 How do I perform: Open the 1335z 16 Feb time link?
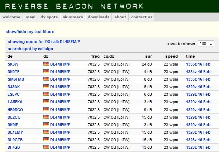[x=198, y=64]
